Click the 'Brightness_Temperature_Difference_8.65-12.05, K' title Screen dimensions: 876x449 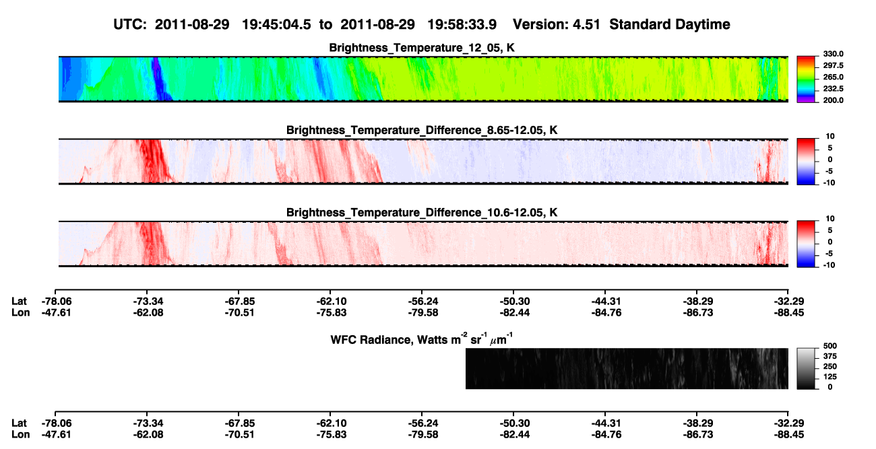tap(422, 130)
